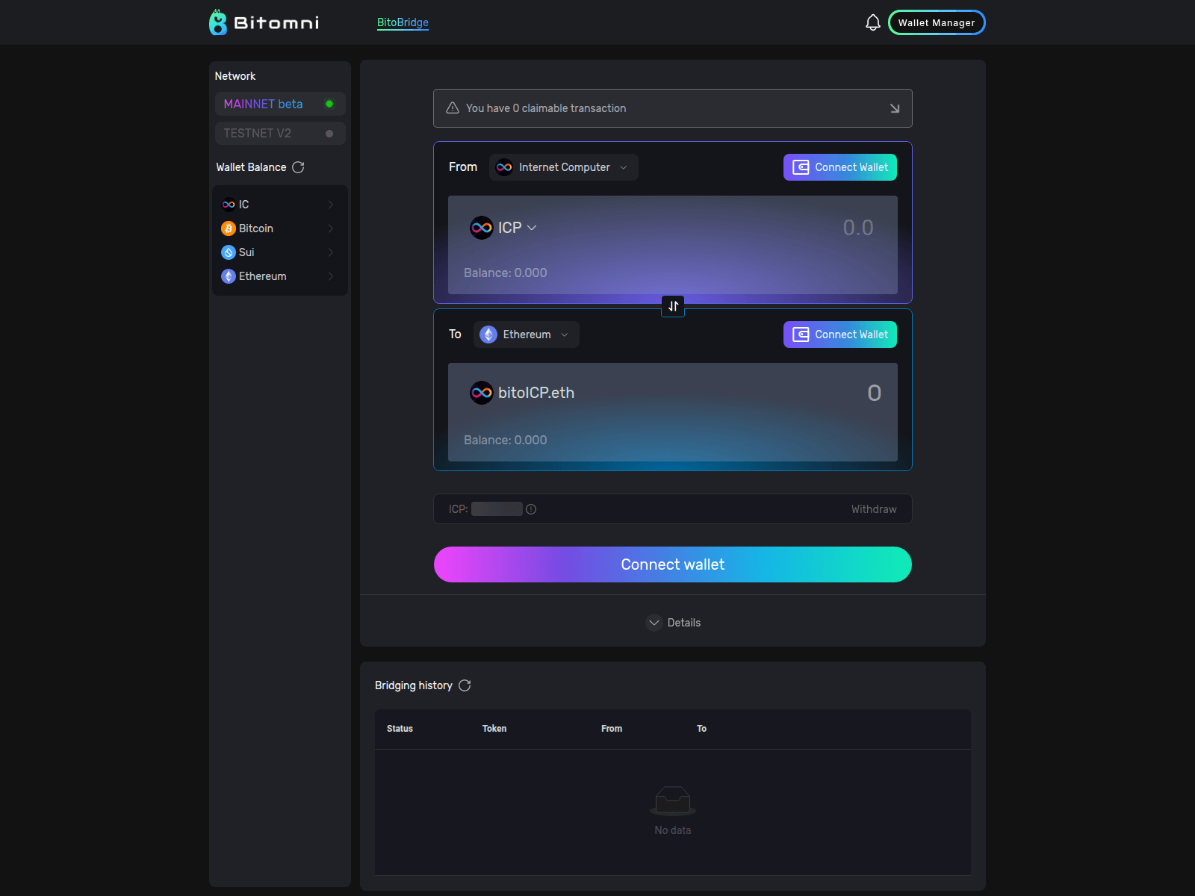Screen dimensions: 1195x896
Task: Click the Token column header
Action: point(494,729)
